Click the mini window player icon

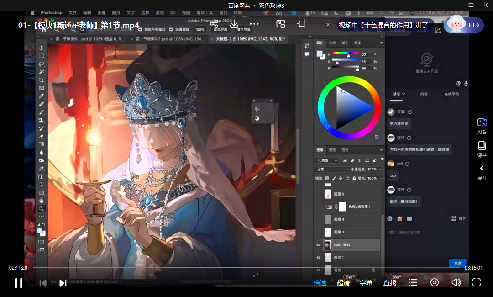301,24
